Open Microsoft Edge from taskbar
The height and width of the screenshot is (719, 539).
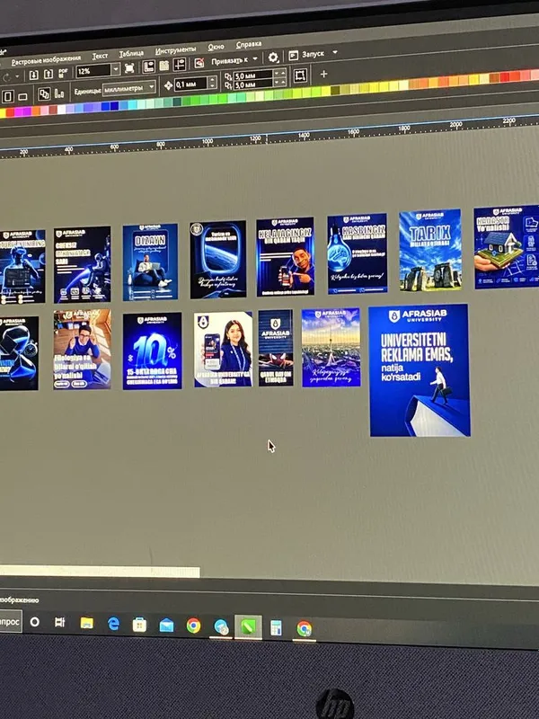pos(113,624)
